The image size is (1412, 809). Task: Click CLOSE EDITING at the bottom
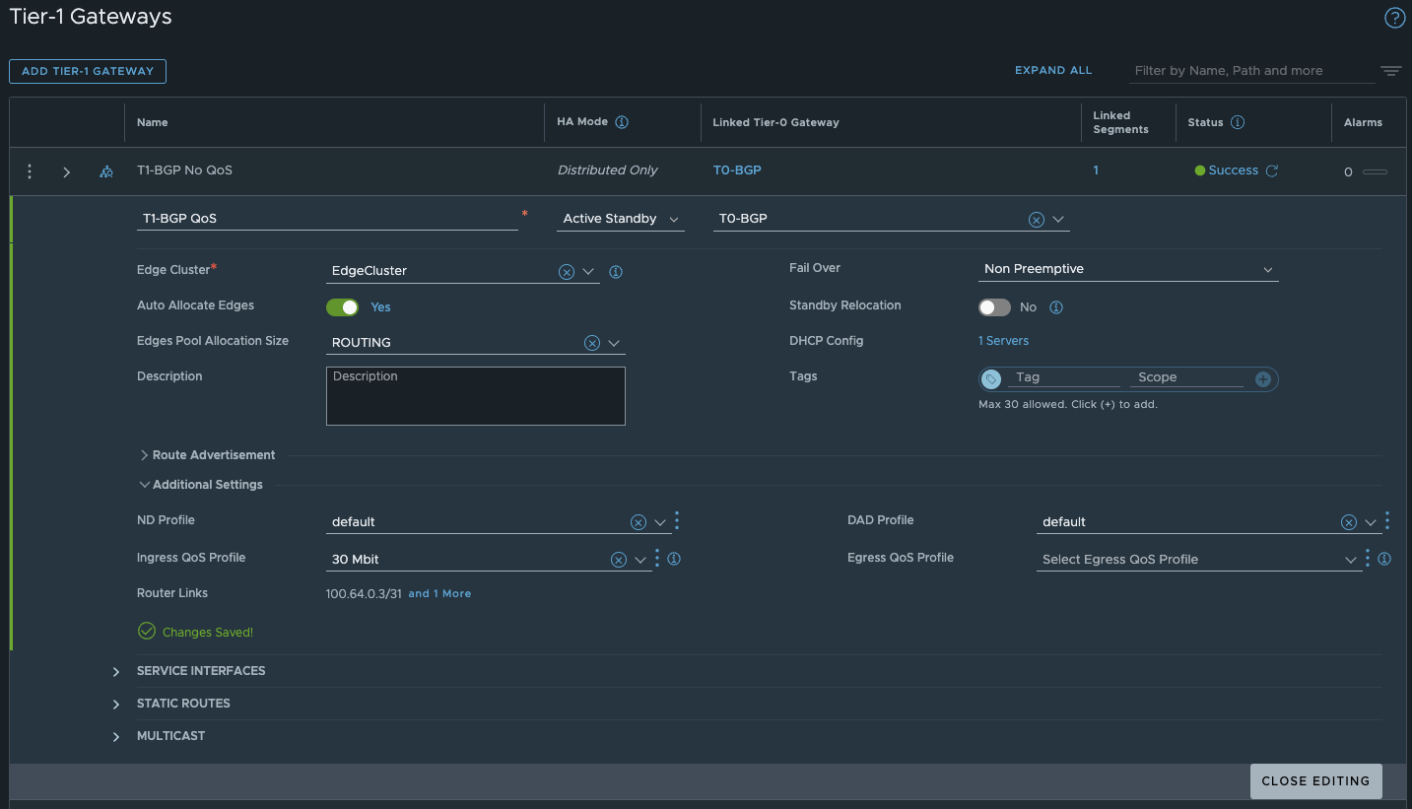click(x=1315, y=780)
